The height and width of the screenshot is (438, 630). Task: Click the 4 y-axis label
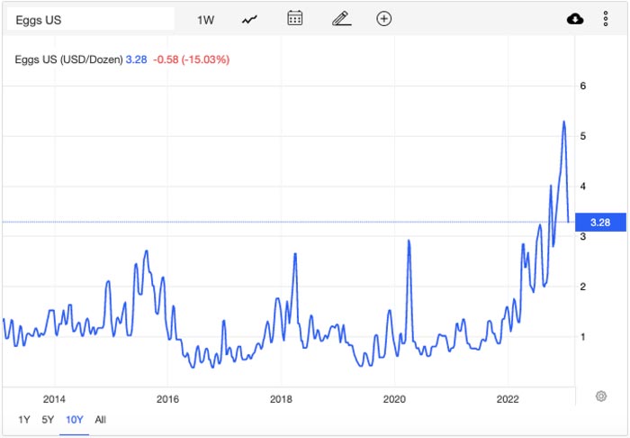(583, 187)
